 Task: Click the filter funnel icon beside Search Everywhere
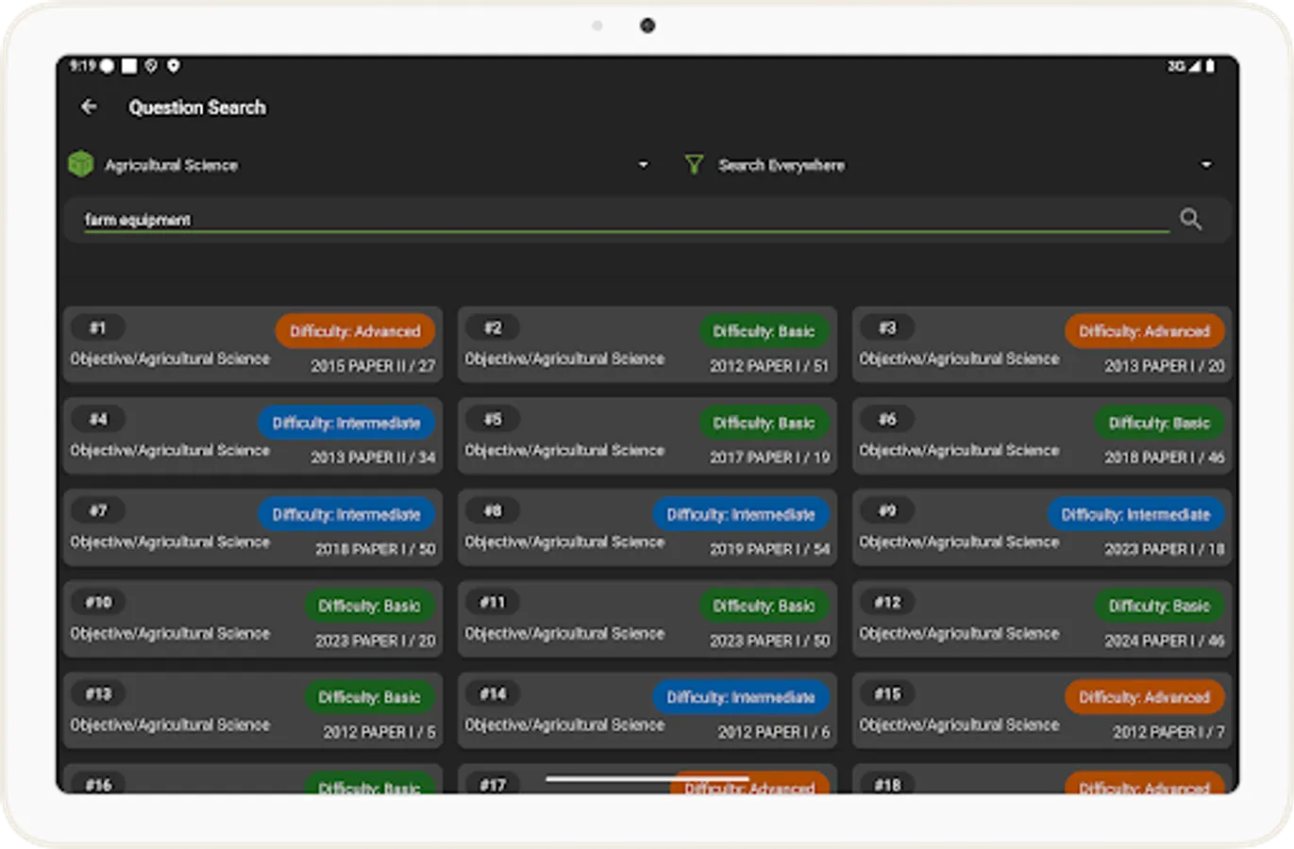tap(695, 164)
